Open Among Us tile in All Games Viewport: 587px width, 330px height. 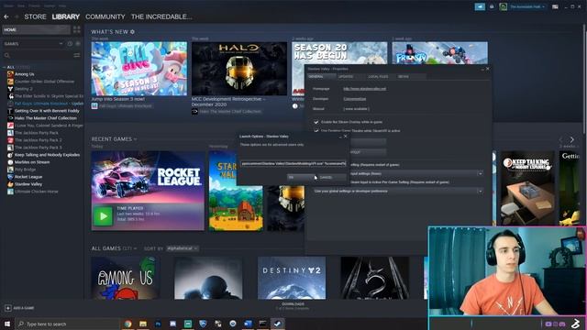tap(125, 278)
